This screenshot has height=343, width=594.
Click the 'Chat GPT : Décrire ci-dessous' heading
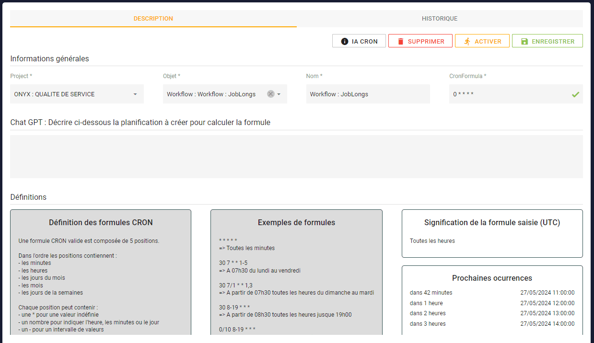point(140,122)
